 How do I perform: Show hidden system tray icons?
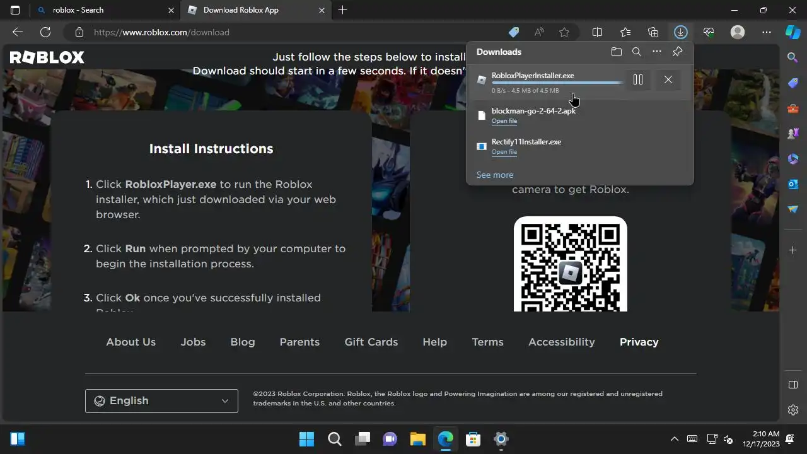(674, 439)
